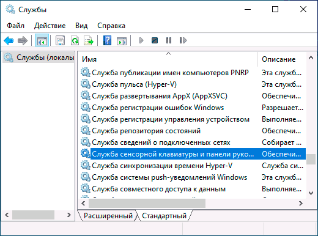Click services list horizontal scrollbar left arrow
This screenshot has height=236, width=318.
(x=83, y=203)
